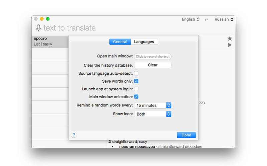This screenshot has height=166, width=267.
Task: Click the yellow minimize window button
Action: (42, 19)
